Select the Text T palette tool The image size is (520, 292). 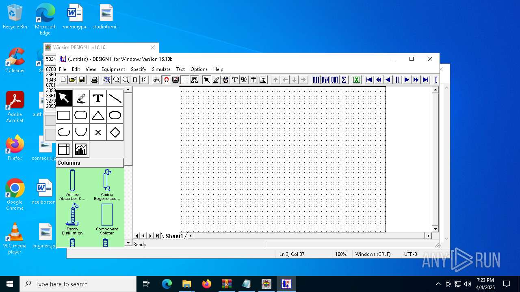coord(98,98)
